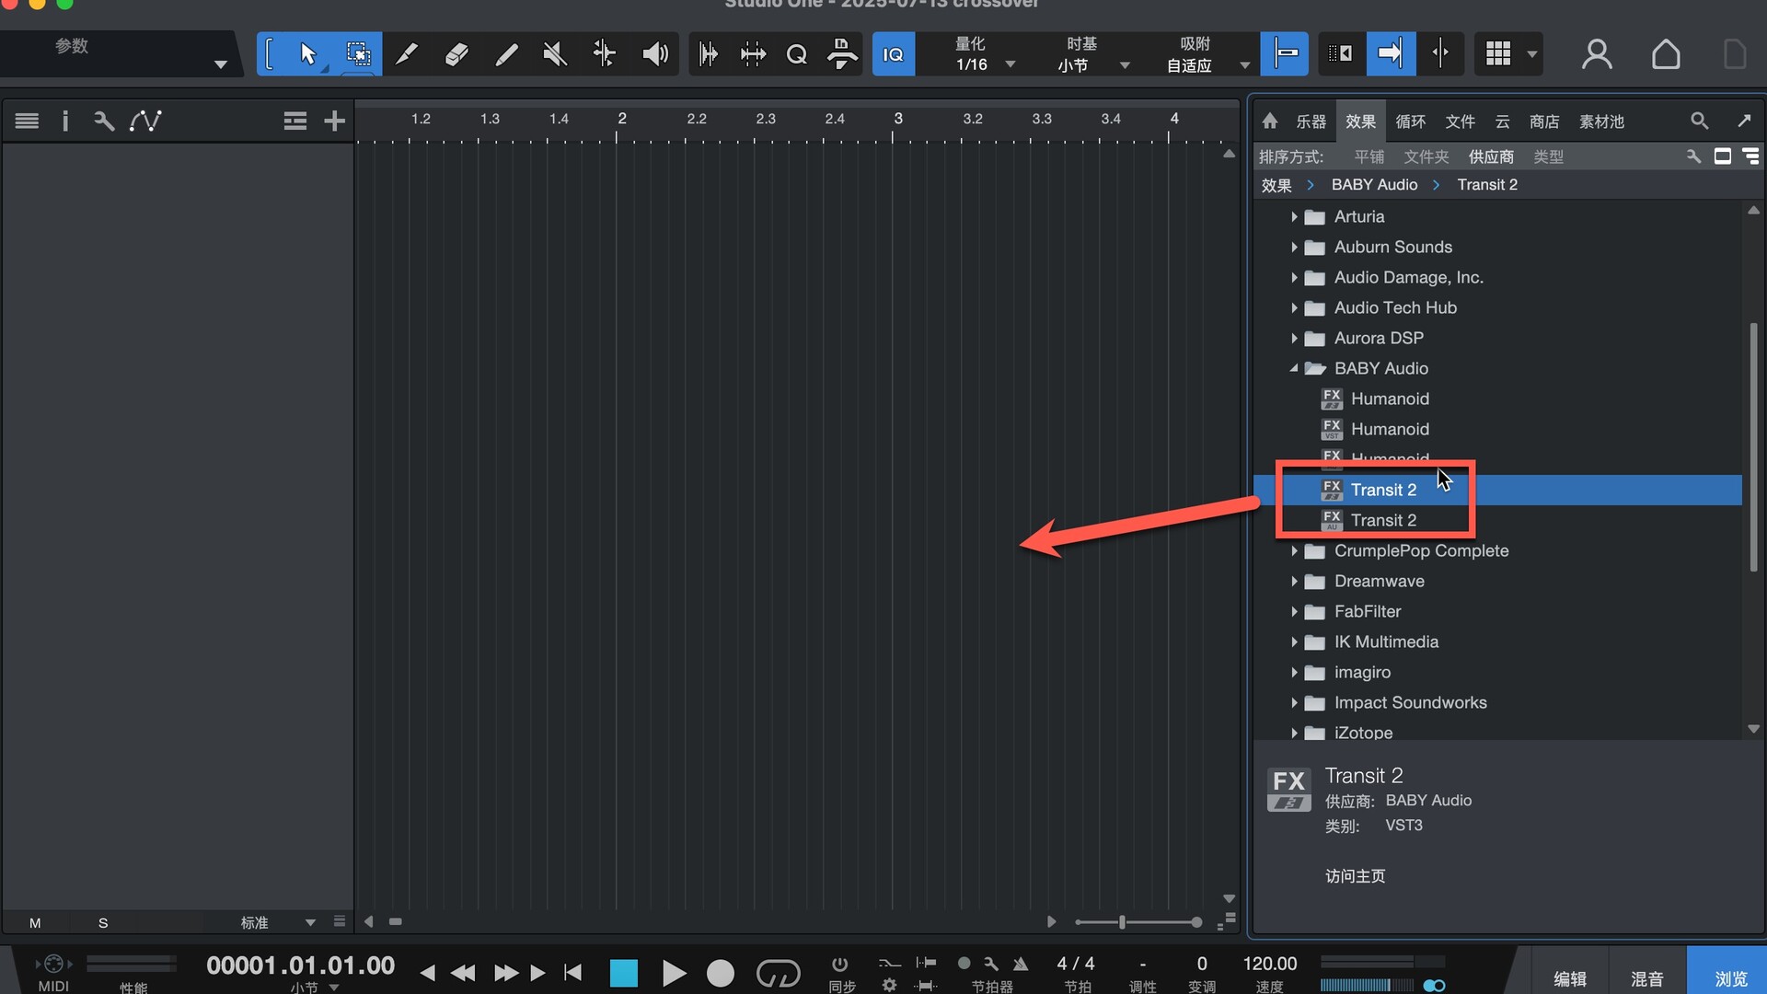Open the grid layout dropdown arrow
This screenshot has height=994, width=1767.
click(x=1532, y=54)
